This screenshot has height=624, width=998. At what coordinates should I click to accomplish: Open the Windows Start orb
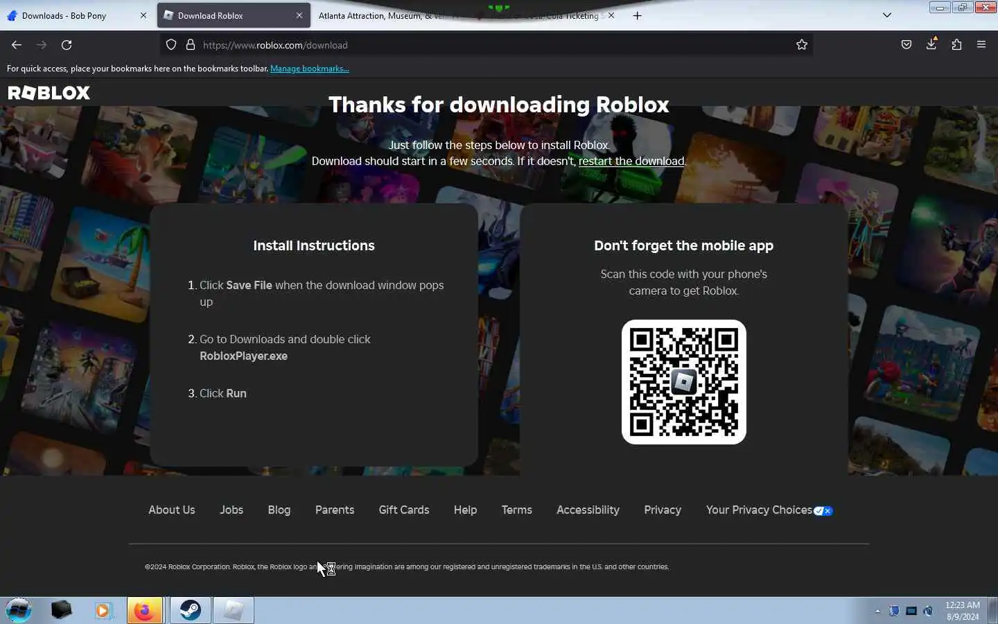coord(19,610)
